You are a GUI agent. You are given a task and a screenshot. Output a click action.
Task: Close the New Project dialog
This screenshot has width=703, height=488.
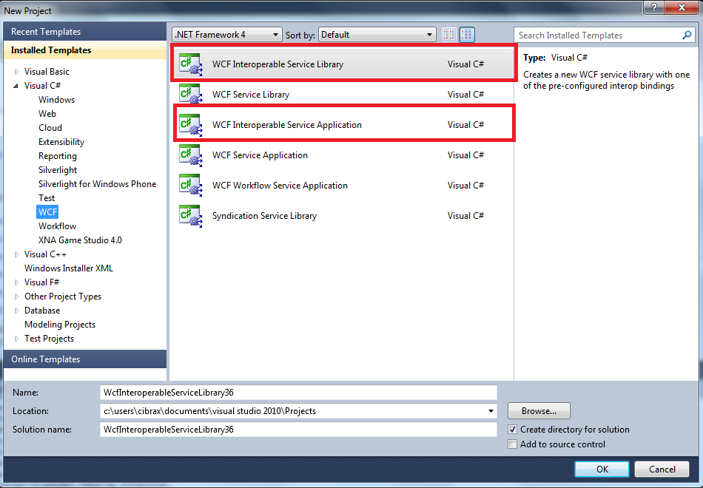pyautogui.click(x=682, y=7)
